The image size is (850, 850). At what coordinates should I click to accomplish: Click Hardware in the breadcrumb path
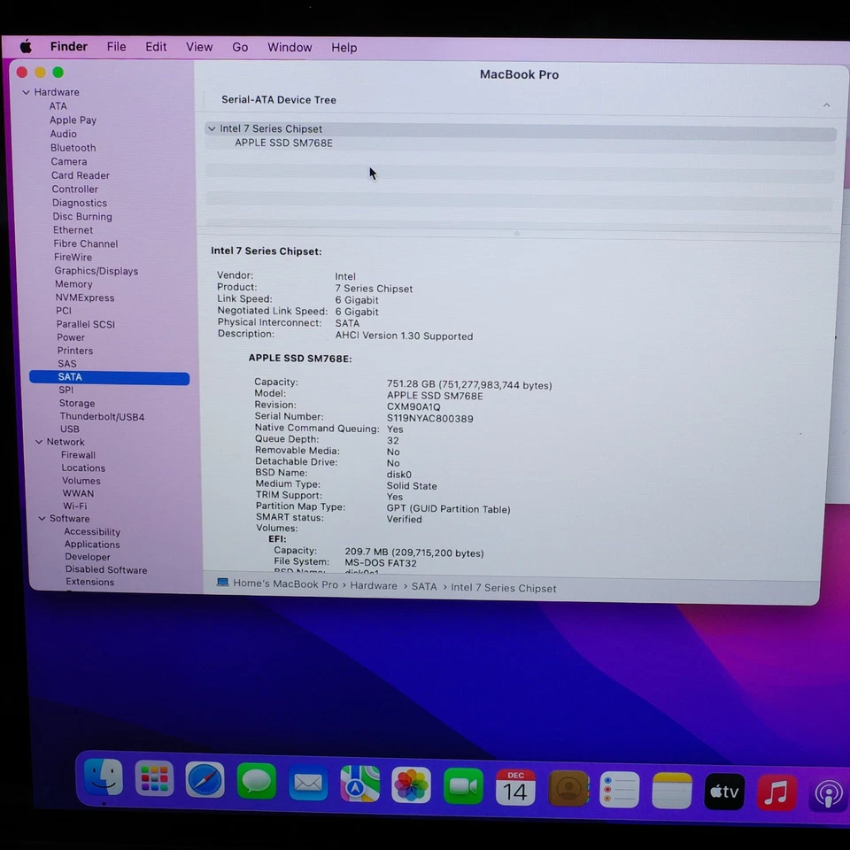pyautogui.click(x=374, y=586)
